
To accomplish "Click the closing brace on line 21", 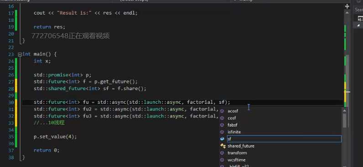I will [x=23, y=41].
